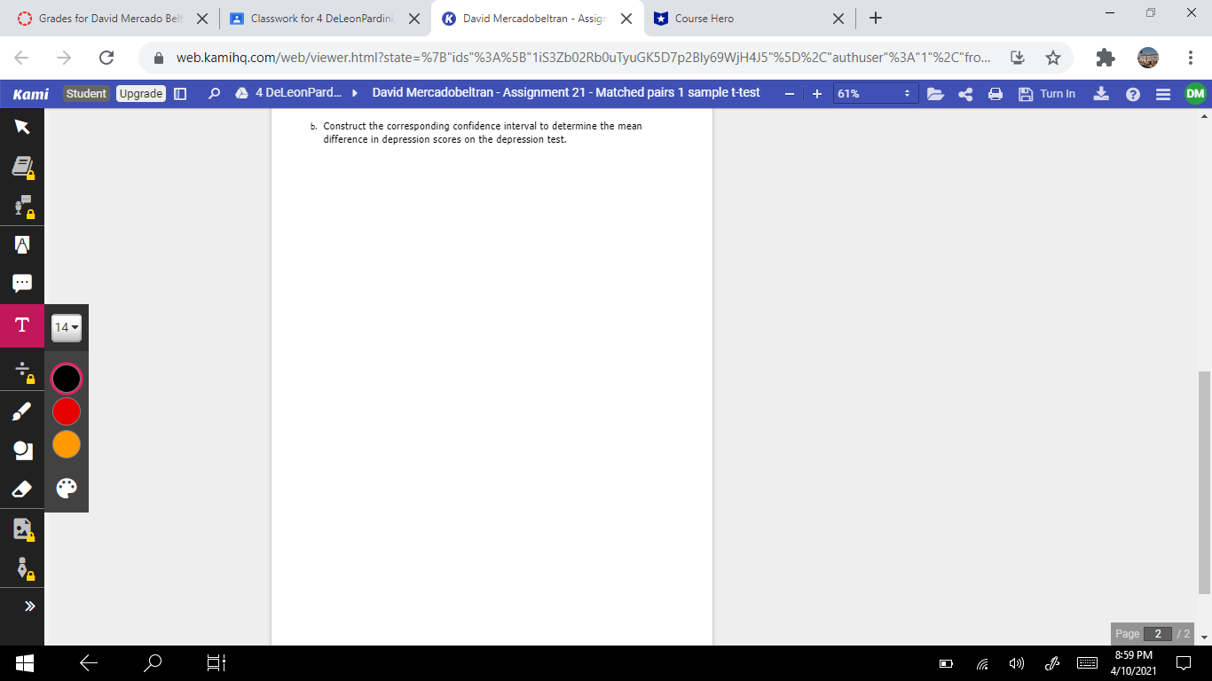
Task: Open the Kami hamburger menu
Action: (x=1165, y=93)
